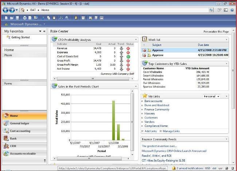Open Microsoft Dynamics menu dropdown
Screen dimensions: 237x171
tap(44, 24)
